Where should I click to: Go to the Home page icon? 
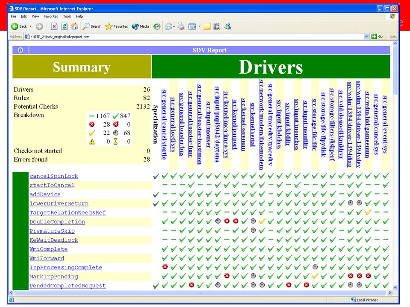pos(74,26)
